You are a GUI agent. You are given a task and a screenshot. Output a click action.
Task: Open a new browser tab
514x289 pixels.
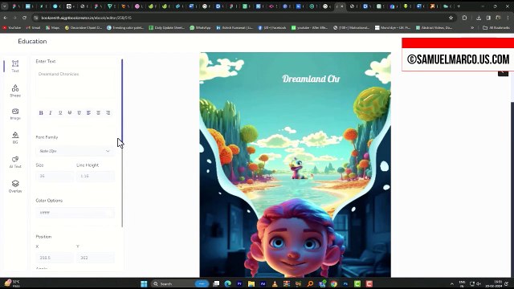[x=459, y=6]
